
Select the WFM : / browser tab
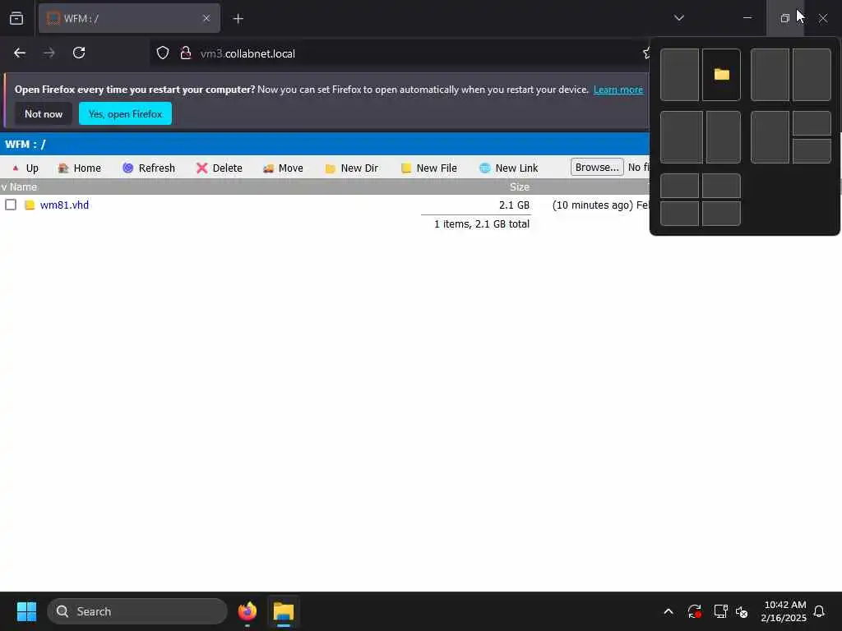[x=129, y=18]
